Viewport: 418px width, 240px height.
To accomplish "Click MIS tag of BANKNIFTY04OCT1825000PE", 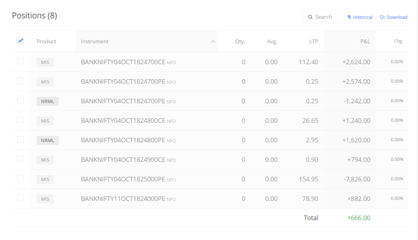I will [x=45, y=179].
